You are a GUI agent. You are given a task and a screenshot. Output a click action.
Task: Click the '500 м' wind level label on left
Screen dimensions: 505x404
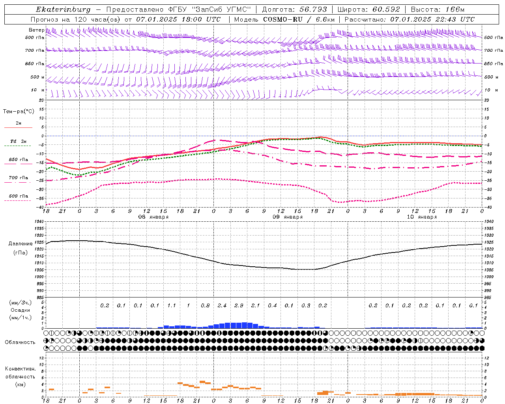click(x=37, y=77)
